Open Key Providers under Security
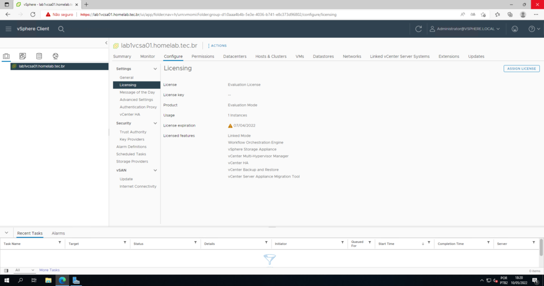This screenshot has height=286, width=544. click(x=132, y=139)
